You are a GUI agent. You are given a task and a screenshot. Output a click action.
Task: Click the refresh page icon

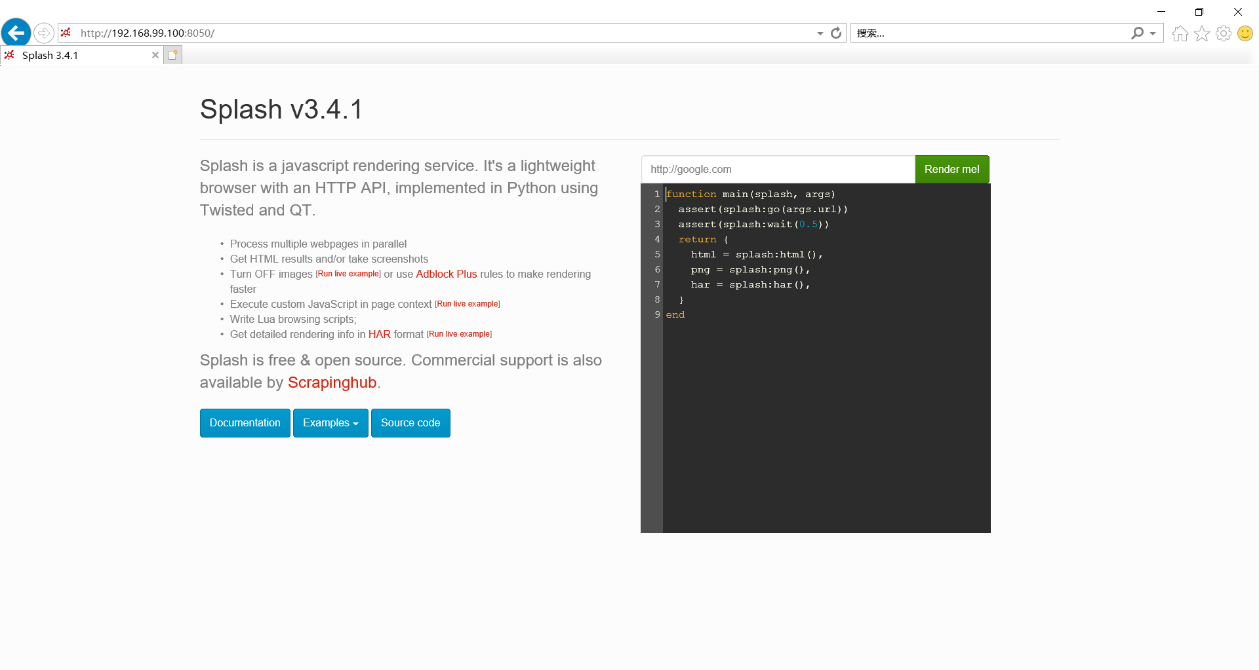pyautogui.click(x=835, y=33)
